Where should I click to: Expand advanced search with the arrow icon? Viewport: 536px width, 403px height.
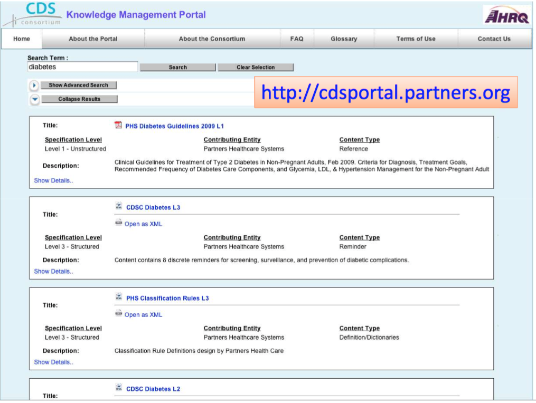34,85
